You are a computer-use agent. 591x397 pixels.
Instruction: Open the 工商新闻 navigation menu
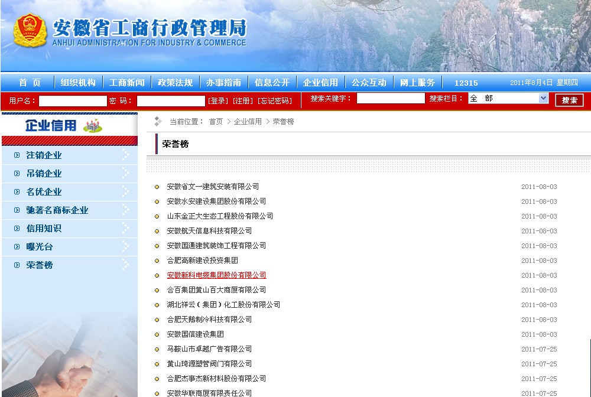[x=127, y=83]
